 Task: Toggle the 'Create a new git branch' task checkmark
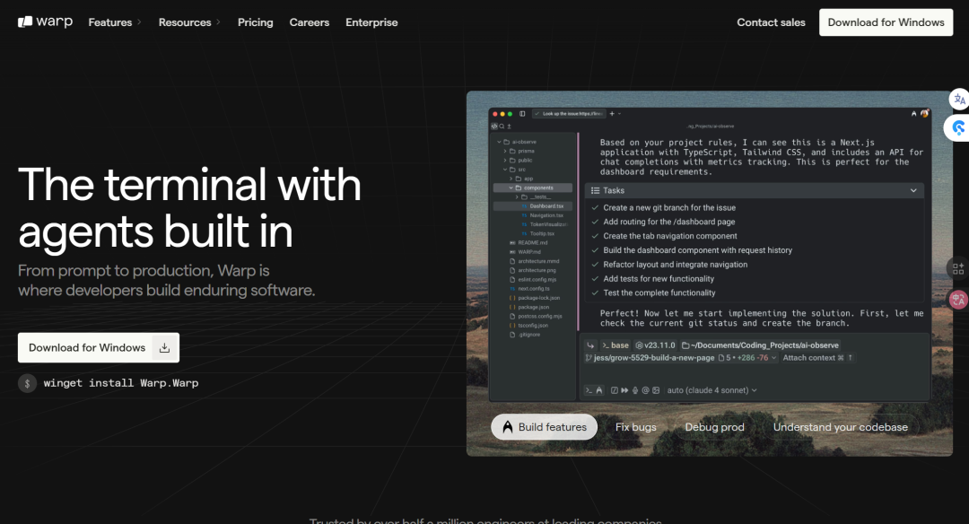pos(594,207)
